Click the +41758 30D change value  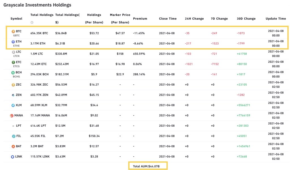point(242,54)
